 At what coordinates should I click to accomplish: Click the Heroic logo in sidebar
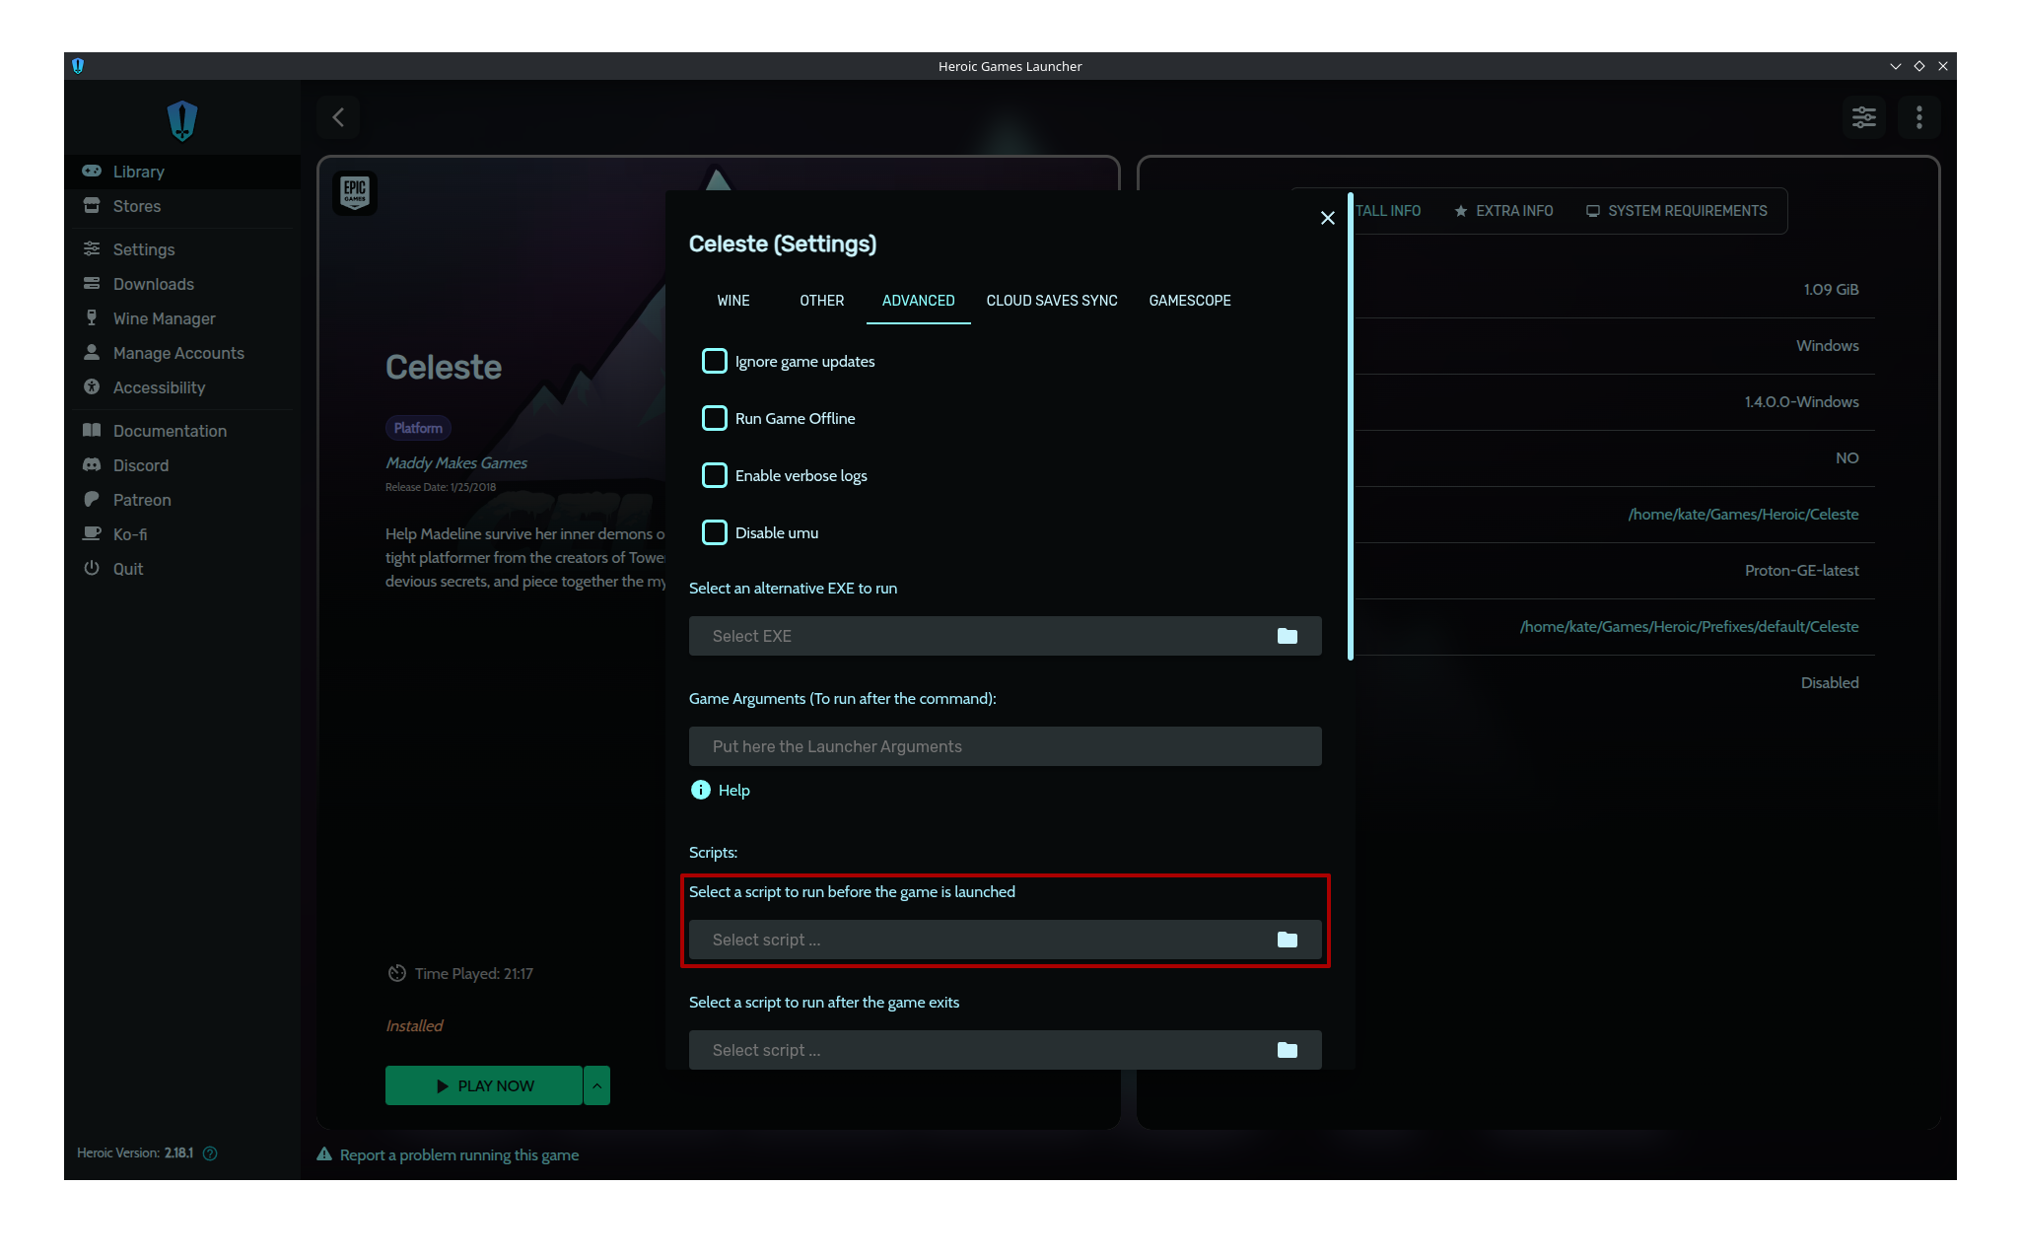(x=182, y=120)
